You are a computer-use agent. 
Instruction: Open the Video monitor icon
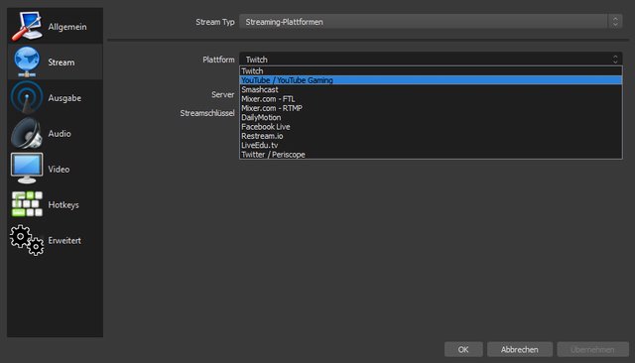pyautogui.click(x=27, y=169)
